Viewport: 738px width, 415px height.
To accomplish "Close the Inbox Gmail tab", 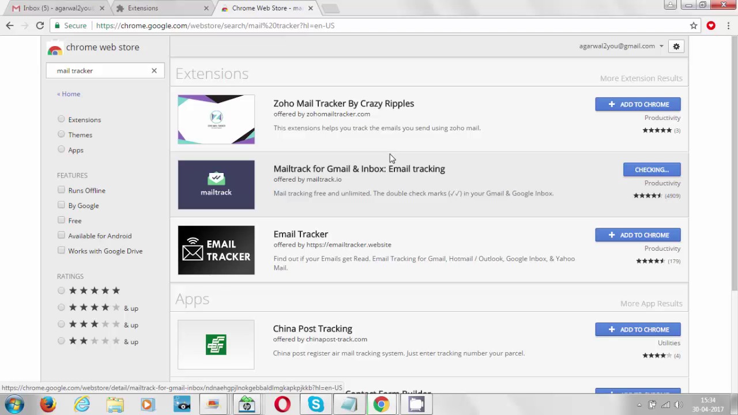I will click(102, 8).
